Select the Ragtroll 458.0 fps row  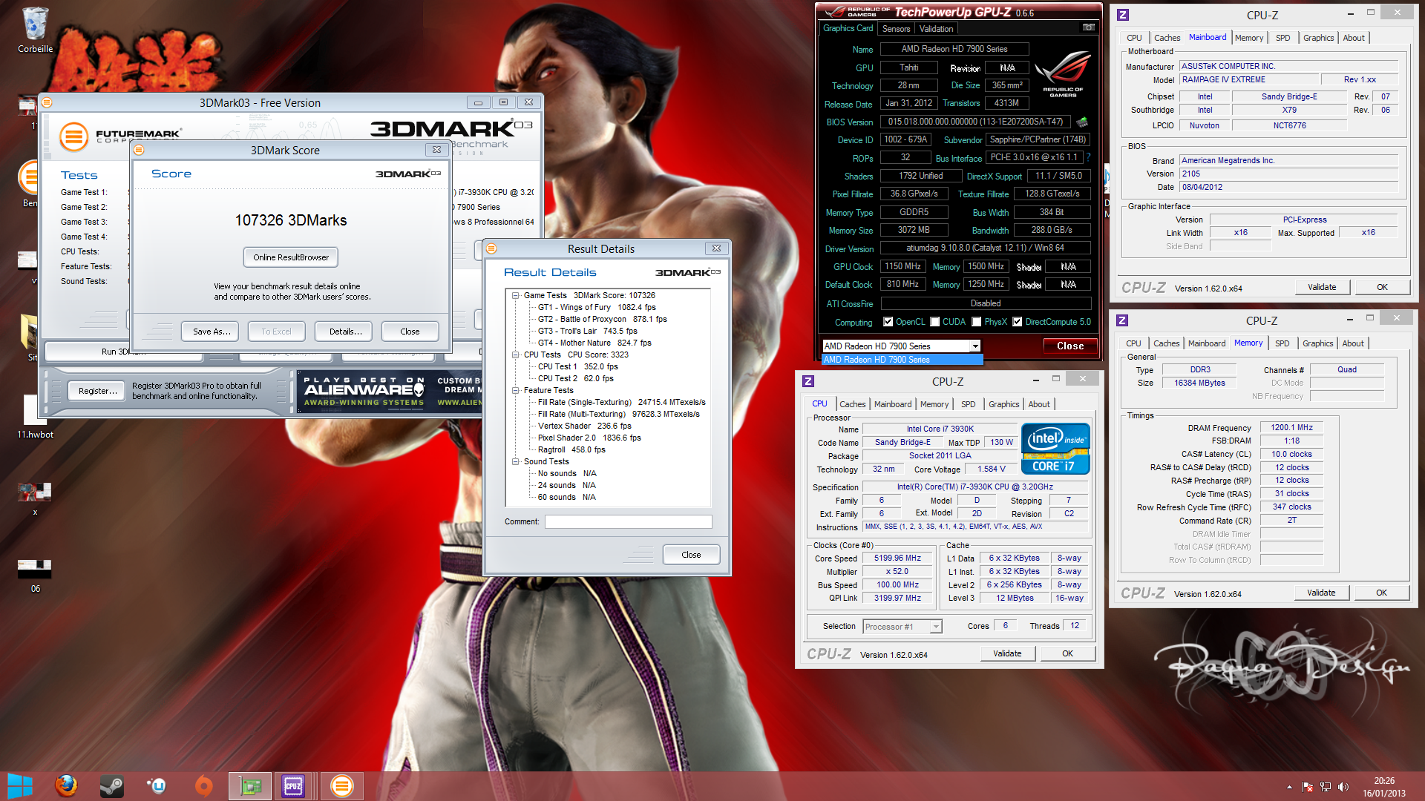(x=571, y=449)
